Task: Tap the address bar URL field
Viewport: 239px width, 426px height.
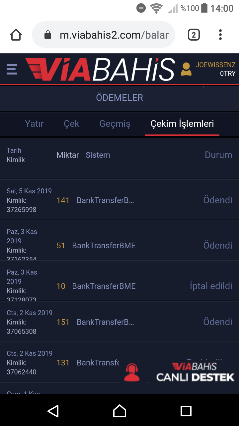Action: point(114,35)
